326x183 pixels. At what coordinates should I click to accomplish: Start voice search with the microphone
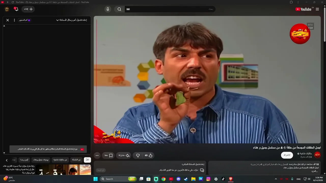(x=108, y=9)
